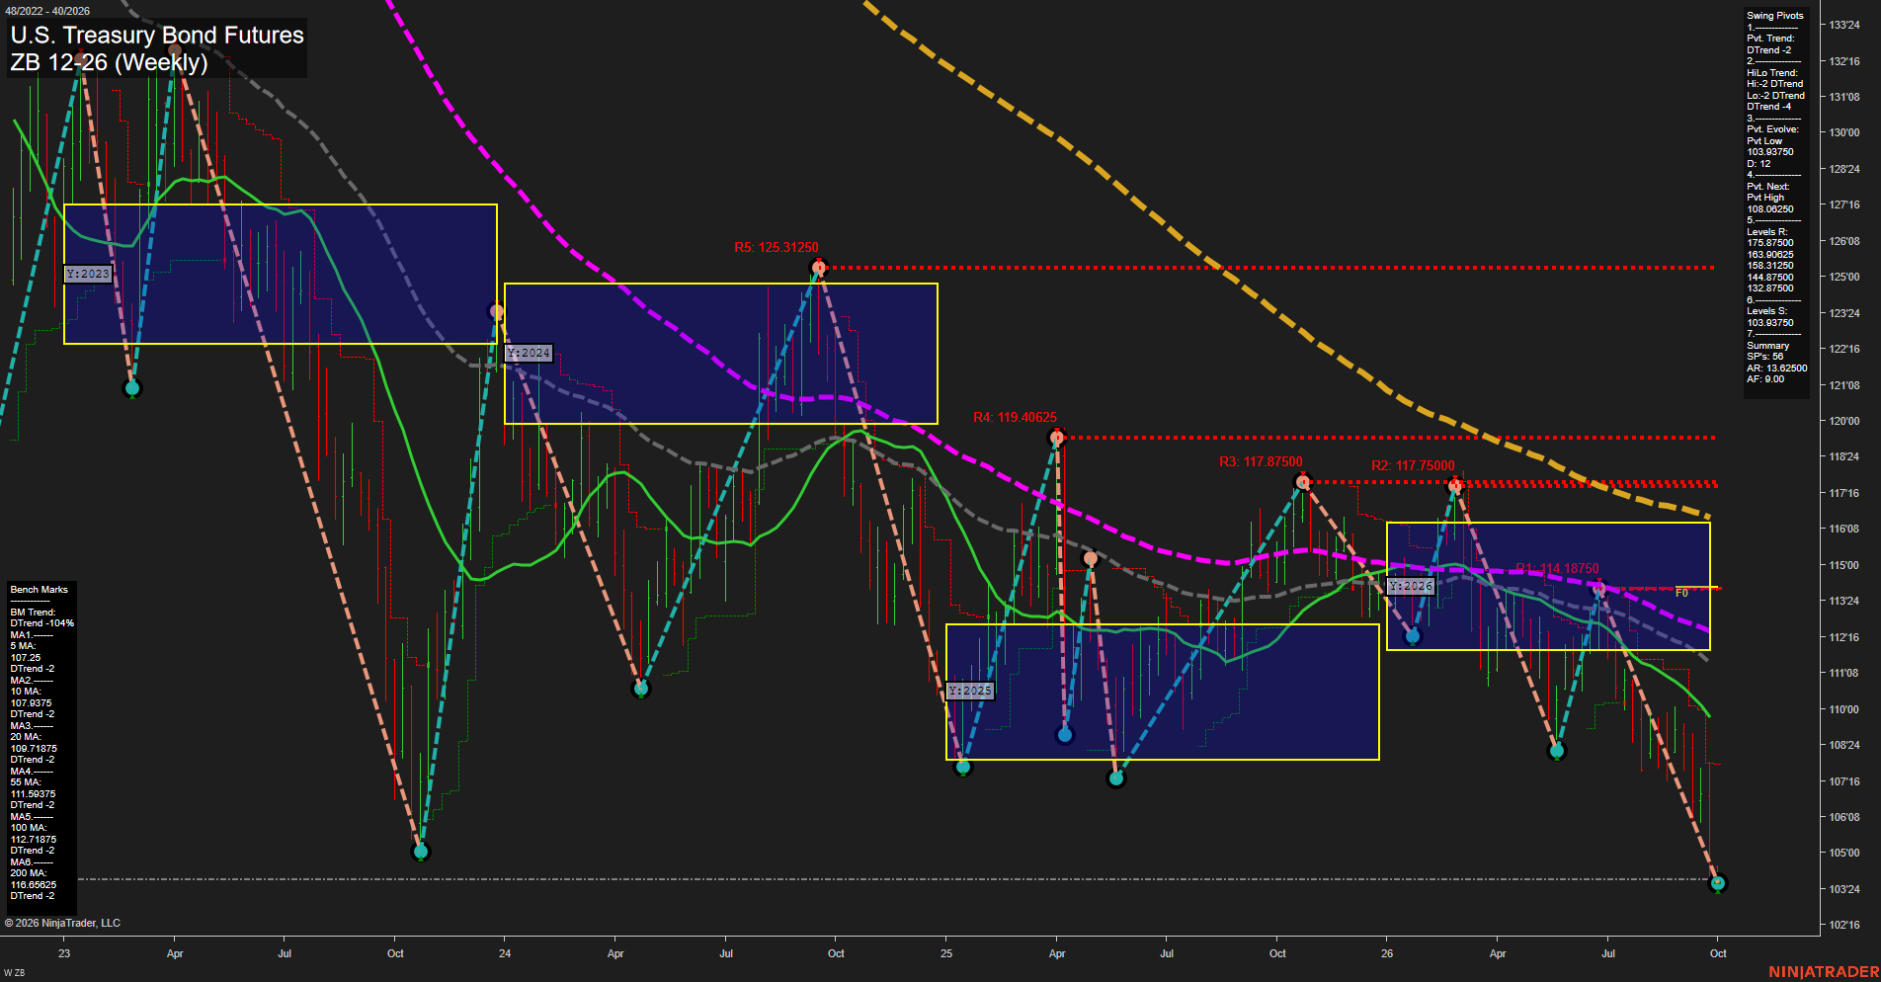Viewport: 1881px width, 982px height.
Task: Click the Pvt. Trend: entry
Action: [1770, 39]
